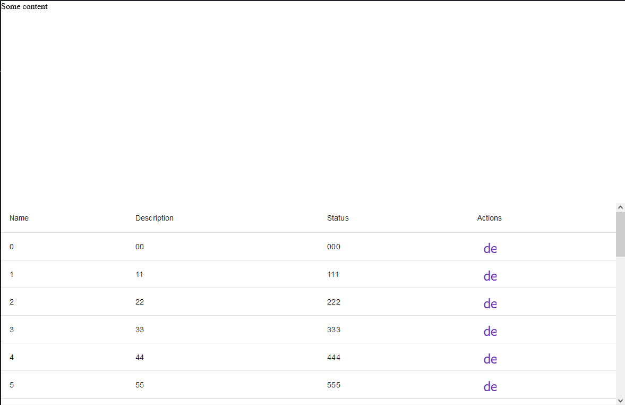Select the Actions column header
The width and height of the screenshot is (625, 405).
489,218
